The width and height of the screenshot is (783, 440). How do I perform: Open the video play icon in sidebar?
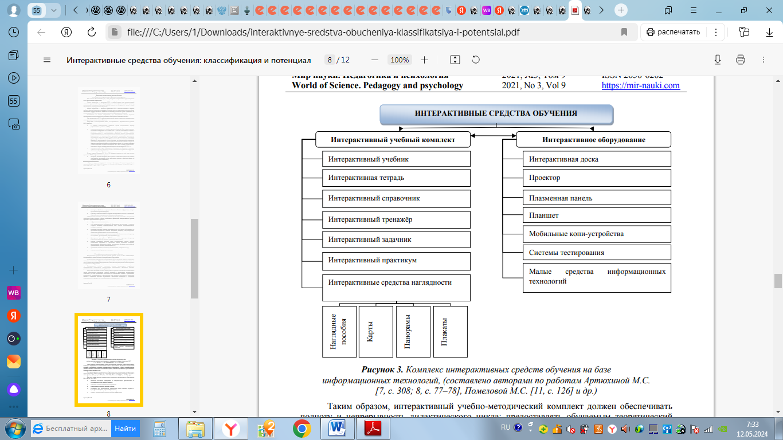[x=14, y=78]
